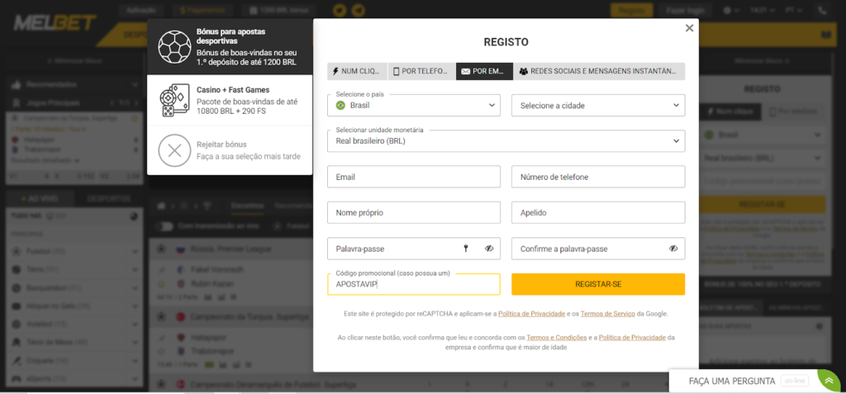The height and width of the screenshot is (394, 846).
Task: Open the Selecione o país Brasil dropdown
Action: click(414, 105)
